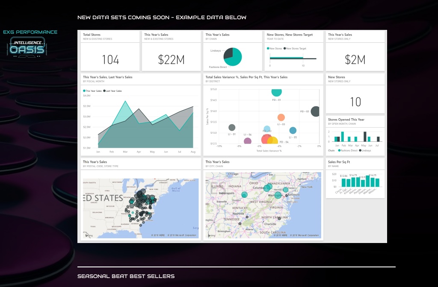Image resolution: width=438 pixels, height=287 pixels.
Task: Select the FD - 02 bubble in the scatter chart
Action: pyautogui.click(x=315, y=111)
